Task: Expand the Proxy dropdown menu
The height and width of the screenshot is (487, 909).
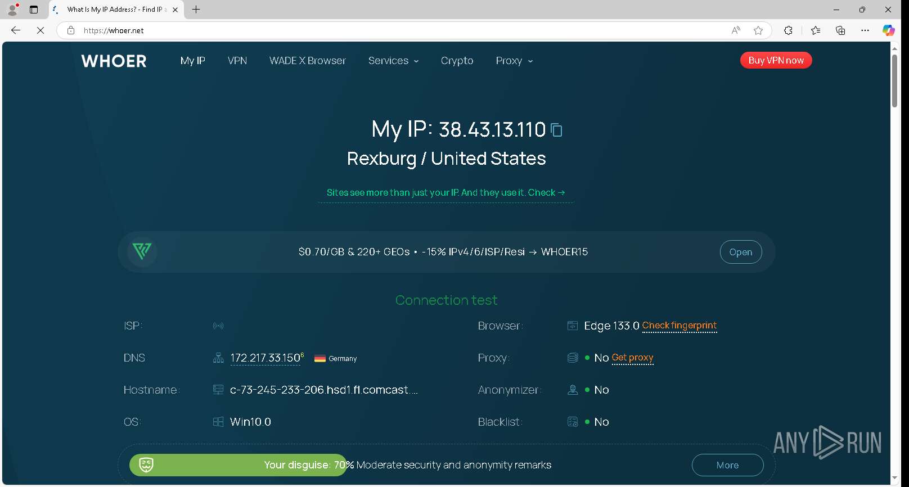Action: (x=514, y=61)
